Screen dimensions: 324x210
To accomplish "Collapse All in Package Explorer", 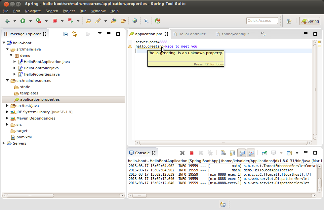I will [x=66, y=34].
